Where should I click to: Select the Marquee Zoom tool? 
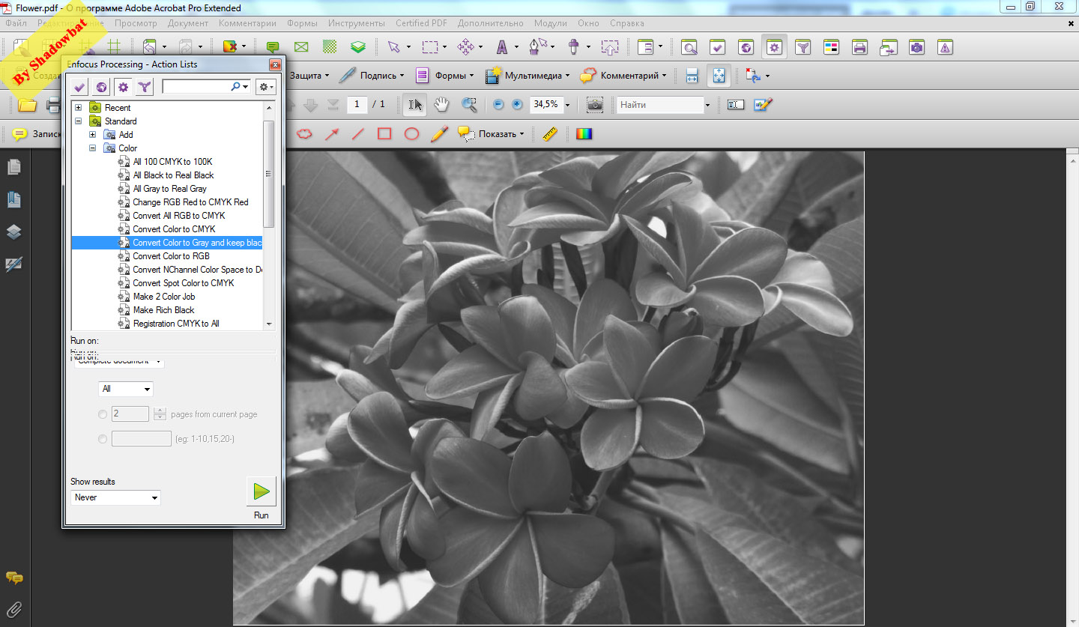point(469,104)
